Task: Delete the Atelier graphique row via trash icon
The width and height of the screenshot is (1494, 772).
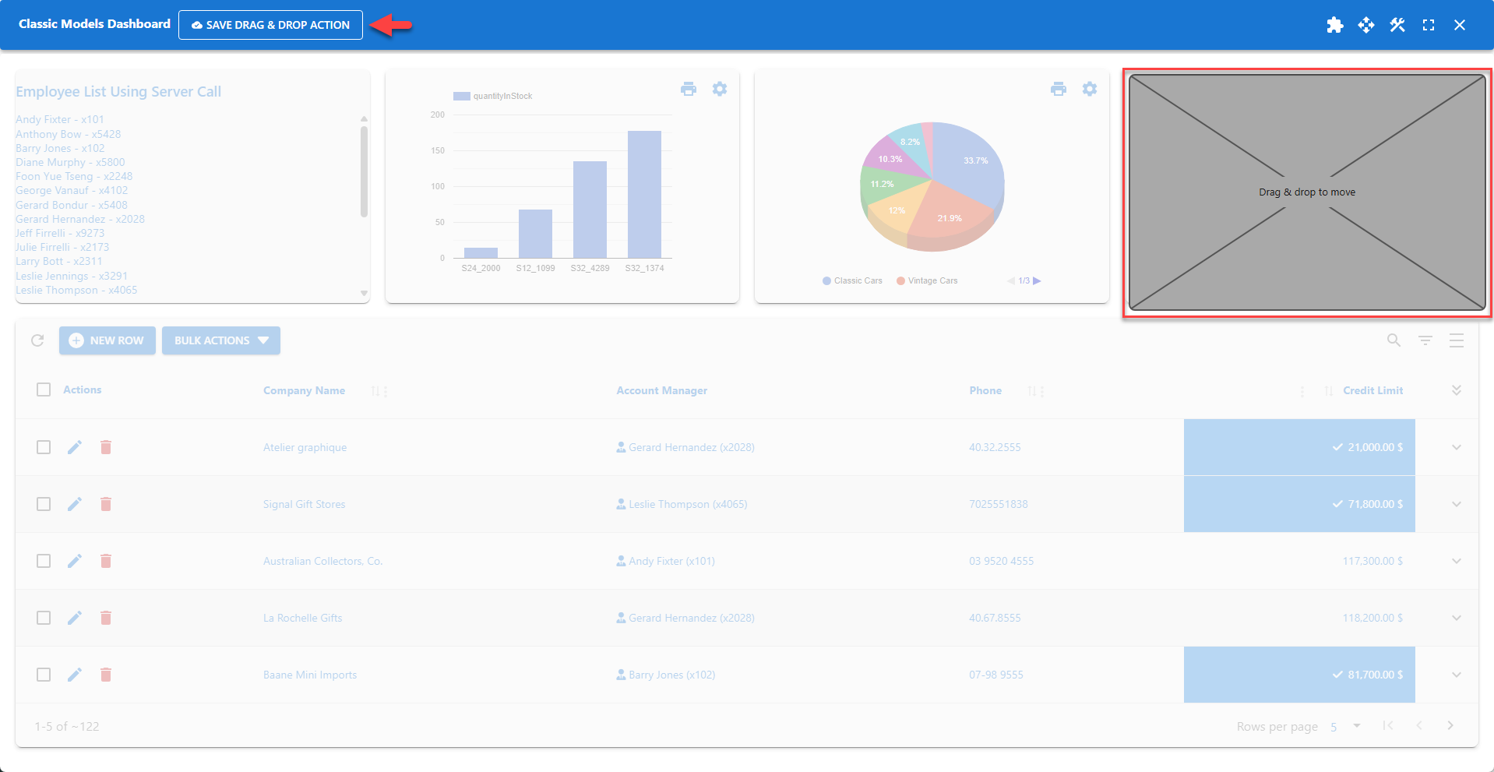Action: click(106, 447)
